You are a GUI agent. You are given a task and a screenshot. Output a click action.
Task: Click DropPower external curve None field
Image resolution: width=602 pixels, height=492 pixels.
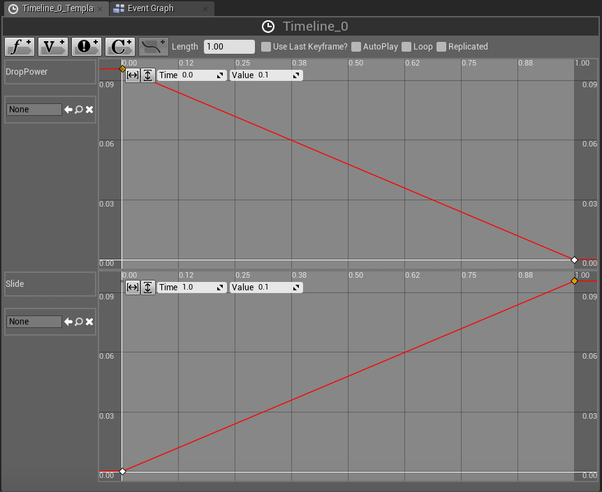point(34,110)
